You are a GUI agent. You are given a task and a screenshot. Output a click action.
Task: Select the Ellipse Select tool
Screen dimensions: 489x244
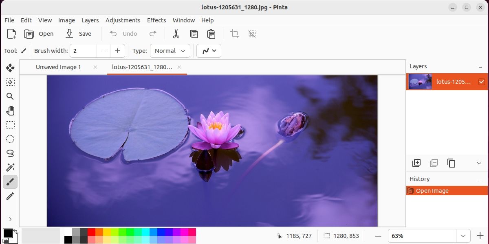tap(10, 139)
